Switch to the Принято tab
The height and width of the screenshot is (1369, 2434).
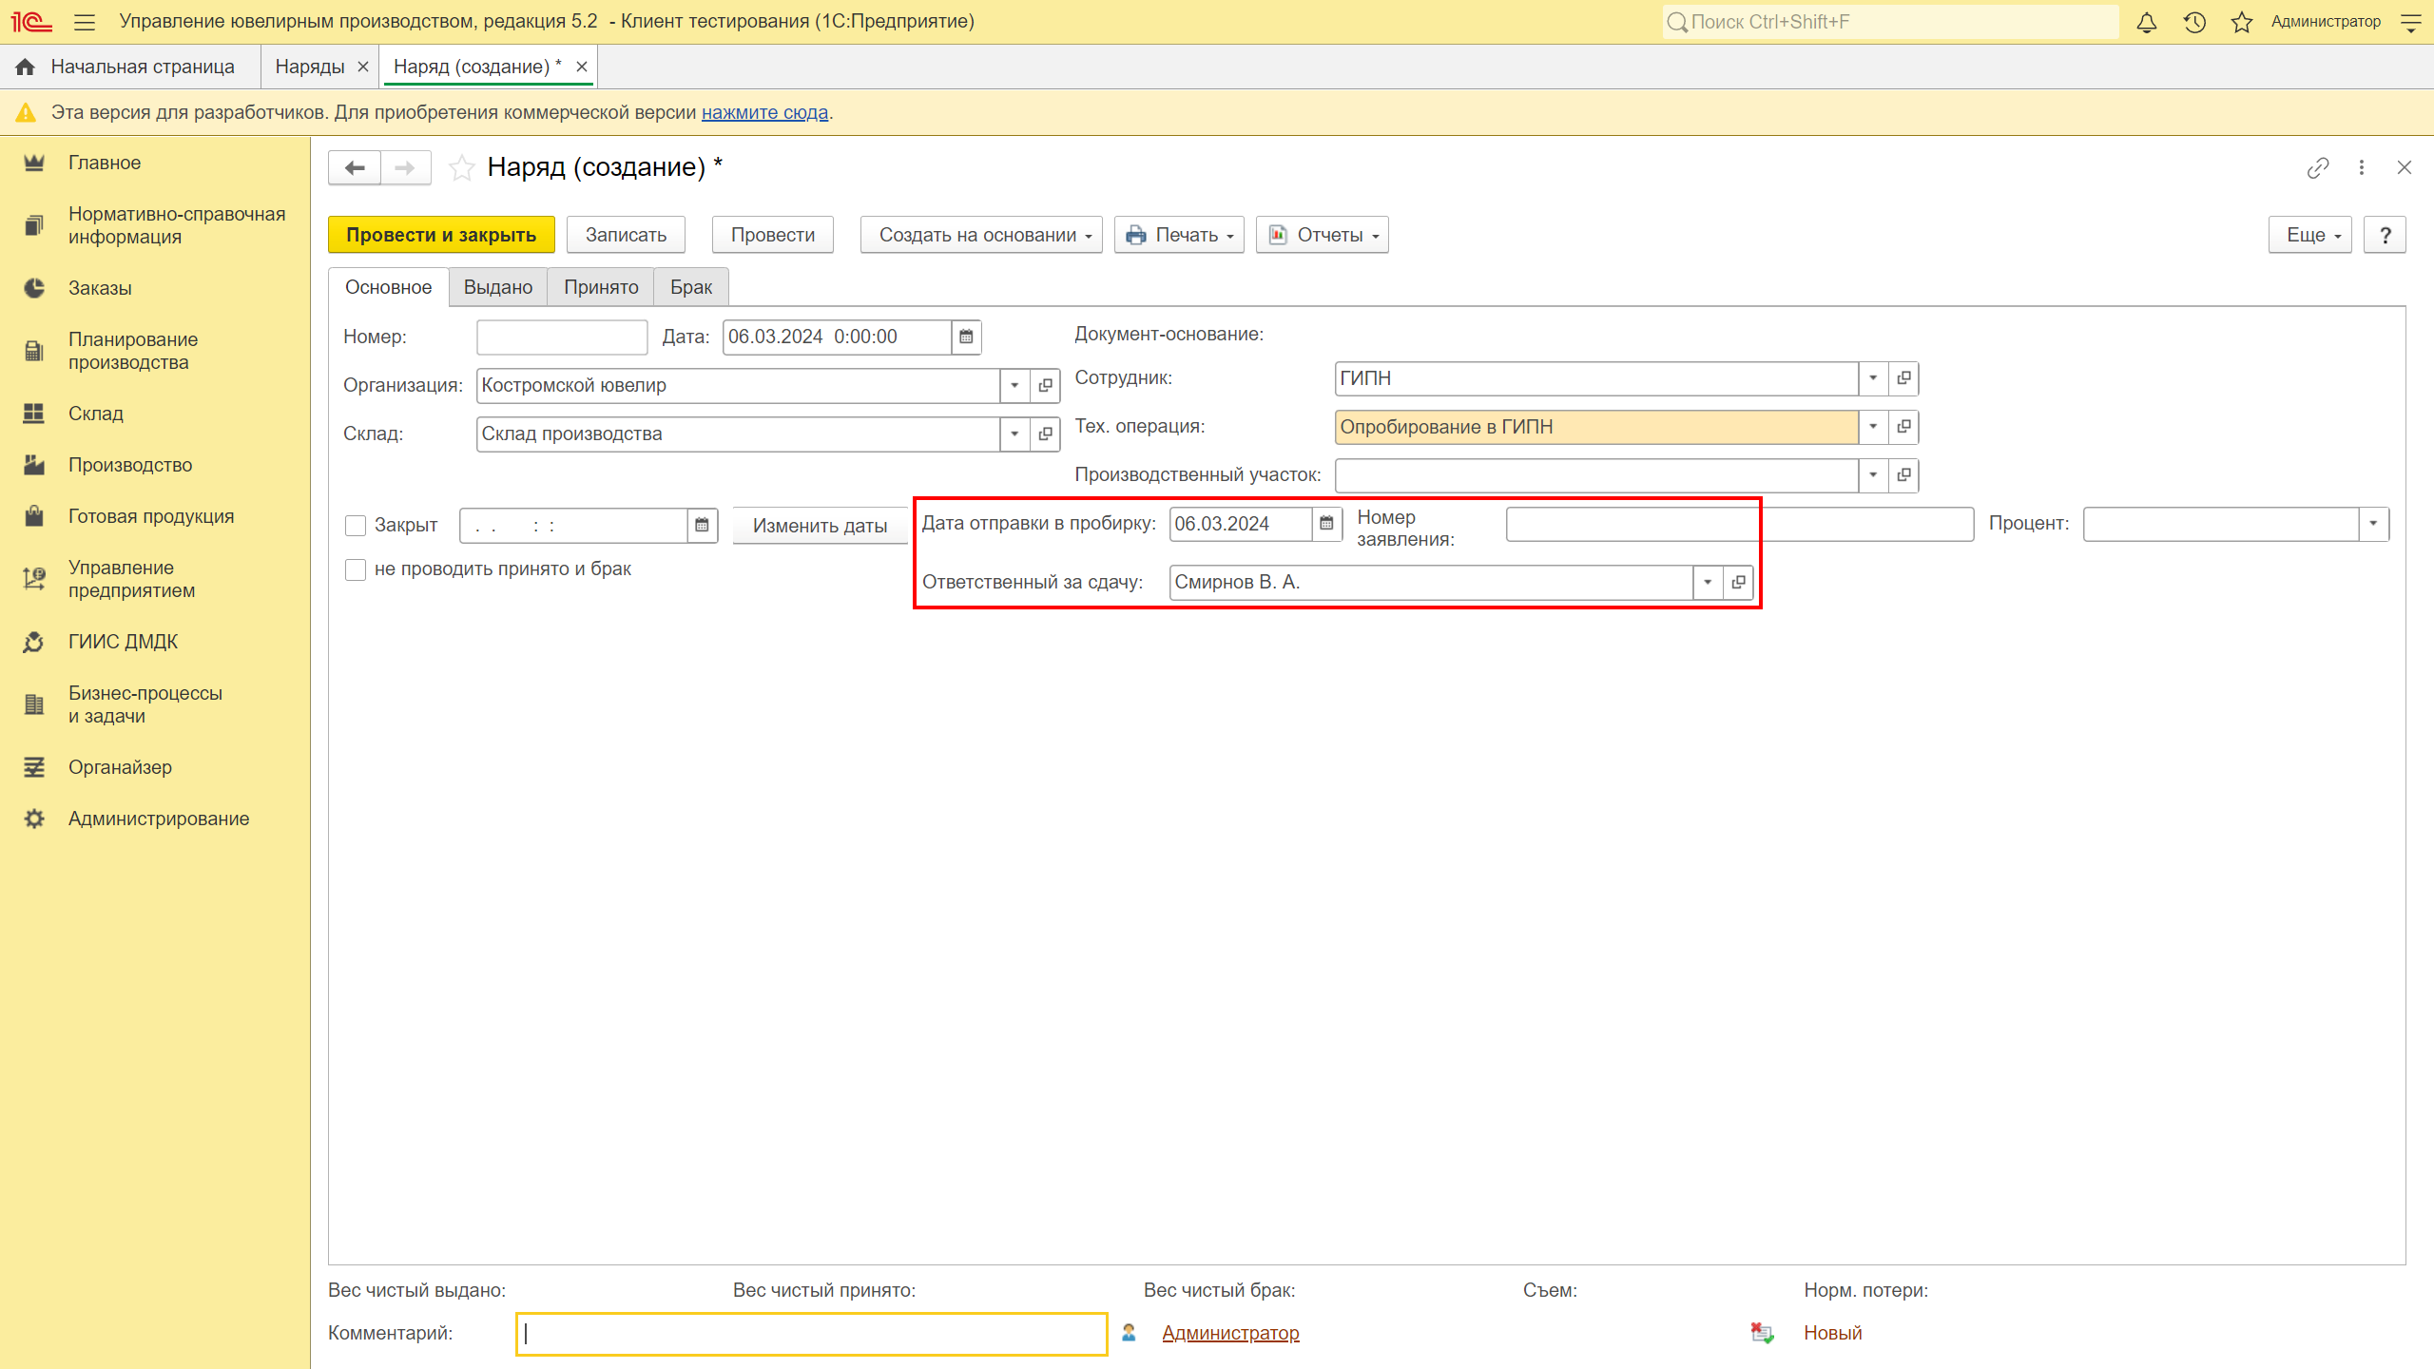pyautogui.click(x=601, y=287)
